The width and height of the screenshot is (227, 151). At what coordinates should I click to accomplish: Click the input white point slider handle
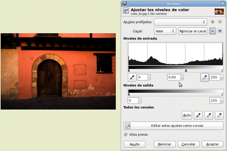[x=222, y=70]
